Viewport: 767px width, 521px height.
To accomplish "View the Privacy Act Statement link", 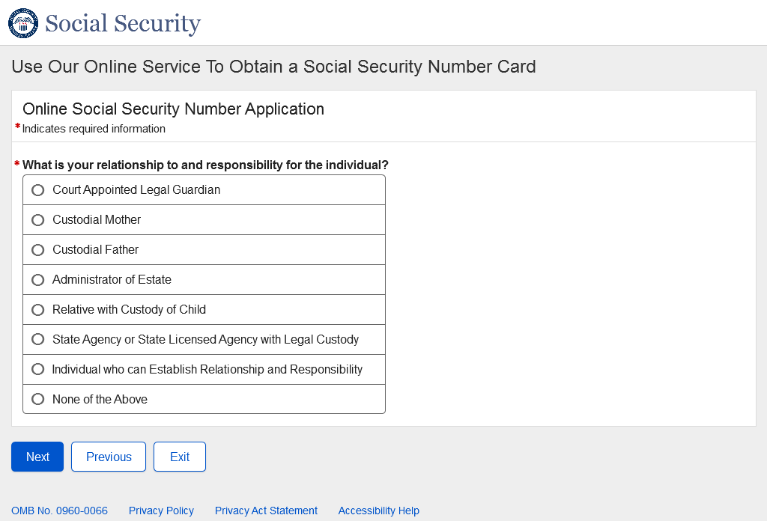I will click(x=266, y=511).
